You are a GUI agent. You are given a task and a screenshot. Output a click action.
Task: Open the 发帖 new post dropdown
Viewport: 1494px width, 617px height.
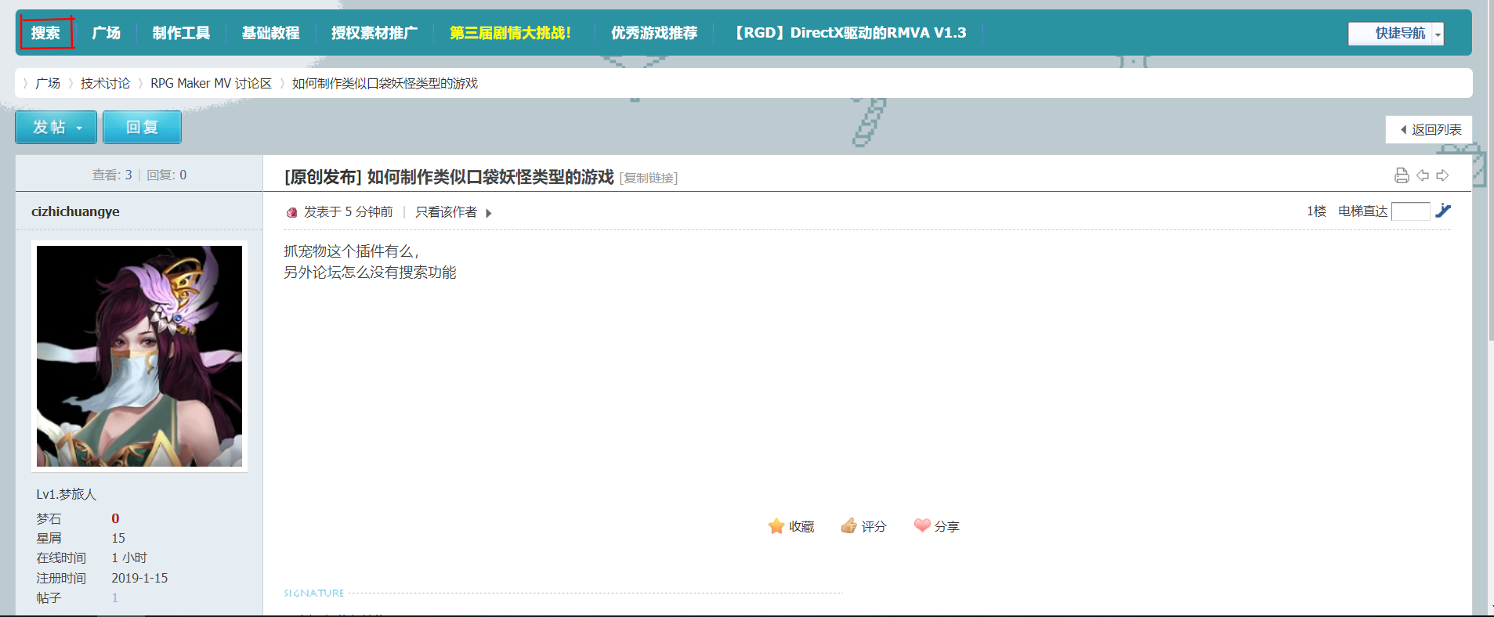pyautogui.click(x=56, y=127)
